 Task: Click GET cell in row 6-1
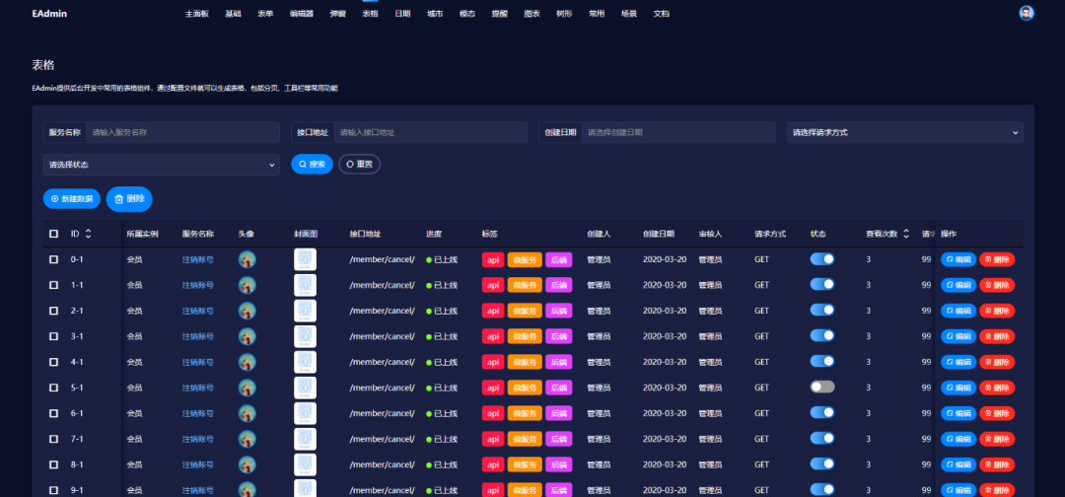point(762,413)
